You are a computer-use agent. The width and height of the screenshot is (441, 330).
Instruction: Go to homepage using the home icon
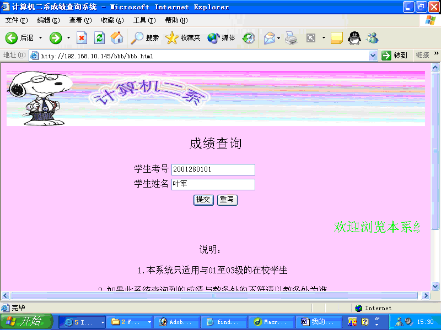[116, 38]
